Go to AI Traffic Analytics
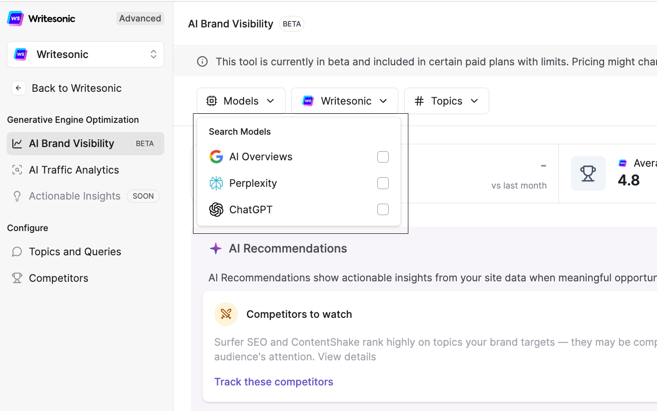The height and width of the screenshot is (411, 657). (74, 170)
